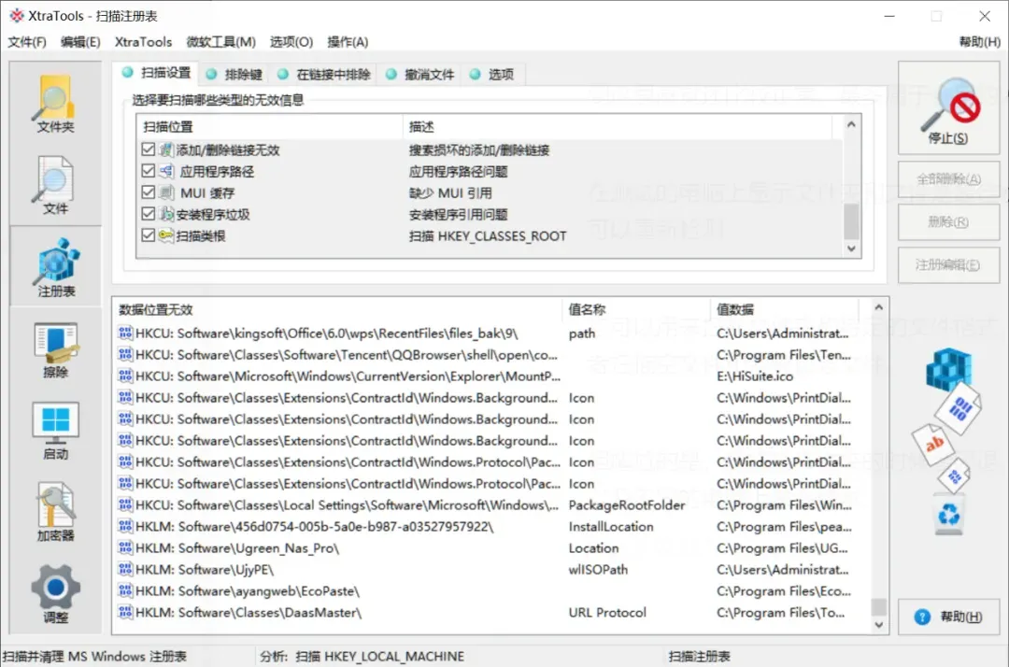
Task: Uncheck 扫描类根 checkbox
Action: pyautogui.click(x=149, y=235)
